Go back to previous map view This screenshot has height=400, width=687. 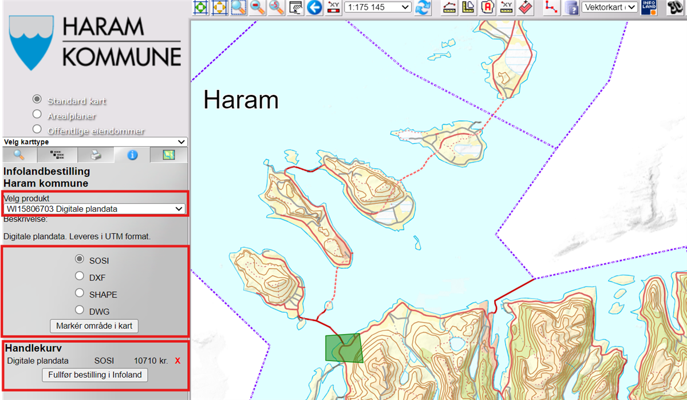coord(314,7)
